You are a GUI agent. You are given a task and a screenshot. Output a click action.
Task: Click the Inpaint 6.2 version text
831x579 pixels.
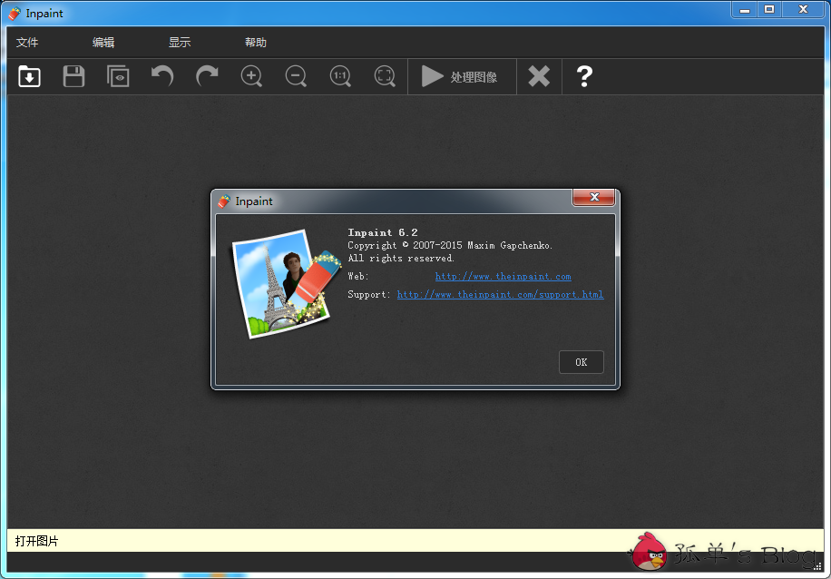click(383, 232)
